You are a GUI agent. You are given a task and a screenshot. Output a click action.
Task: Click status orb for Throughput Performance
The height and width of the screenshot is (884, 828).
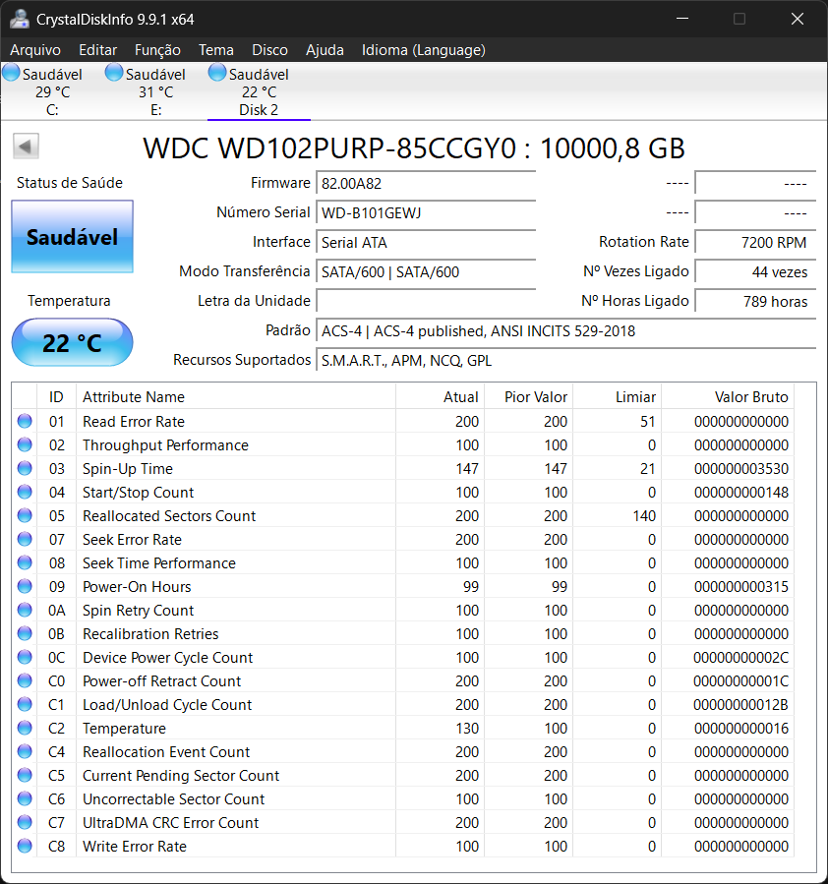tap(25, 444)
